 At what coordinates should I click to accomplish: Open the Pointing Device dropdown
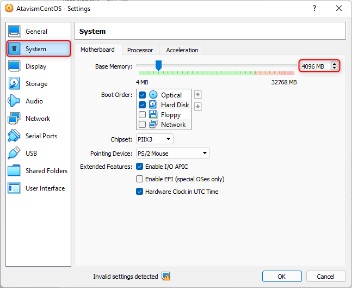click(x=172, y=154)
